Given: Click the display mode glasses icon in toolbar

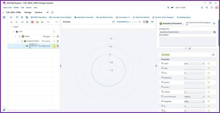Looking at the screenshot, I should point(11,17).
